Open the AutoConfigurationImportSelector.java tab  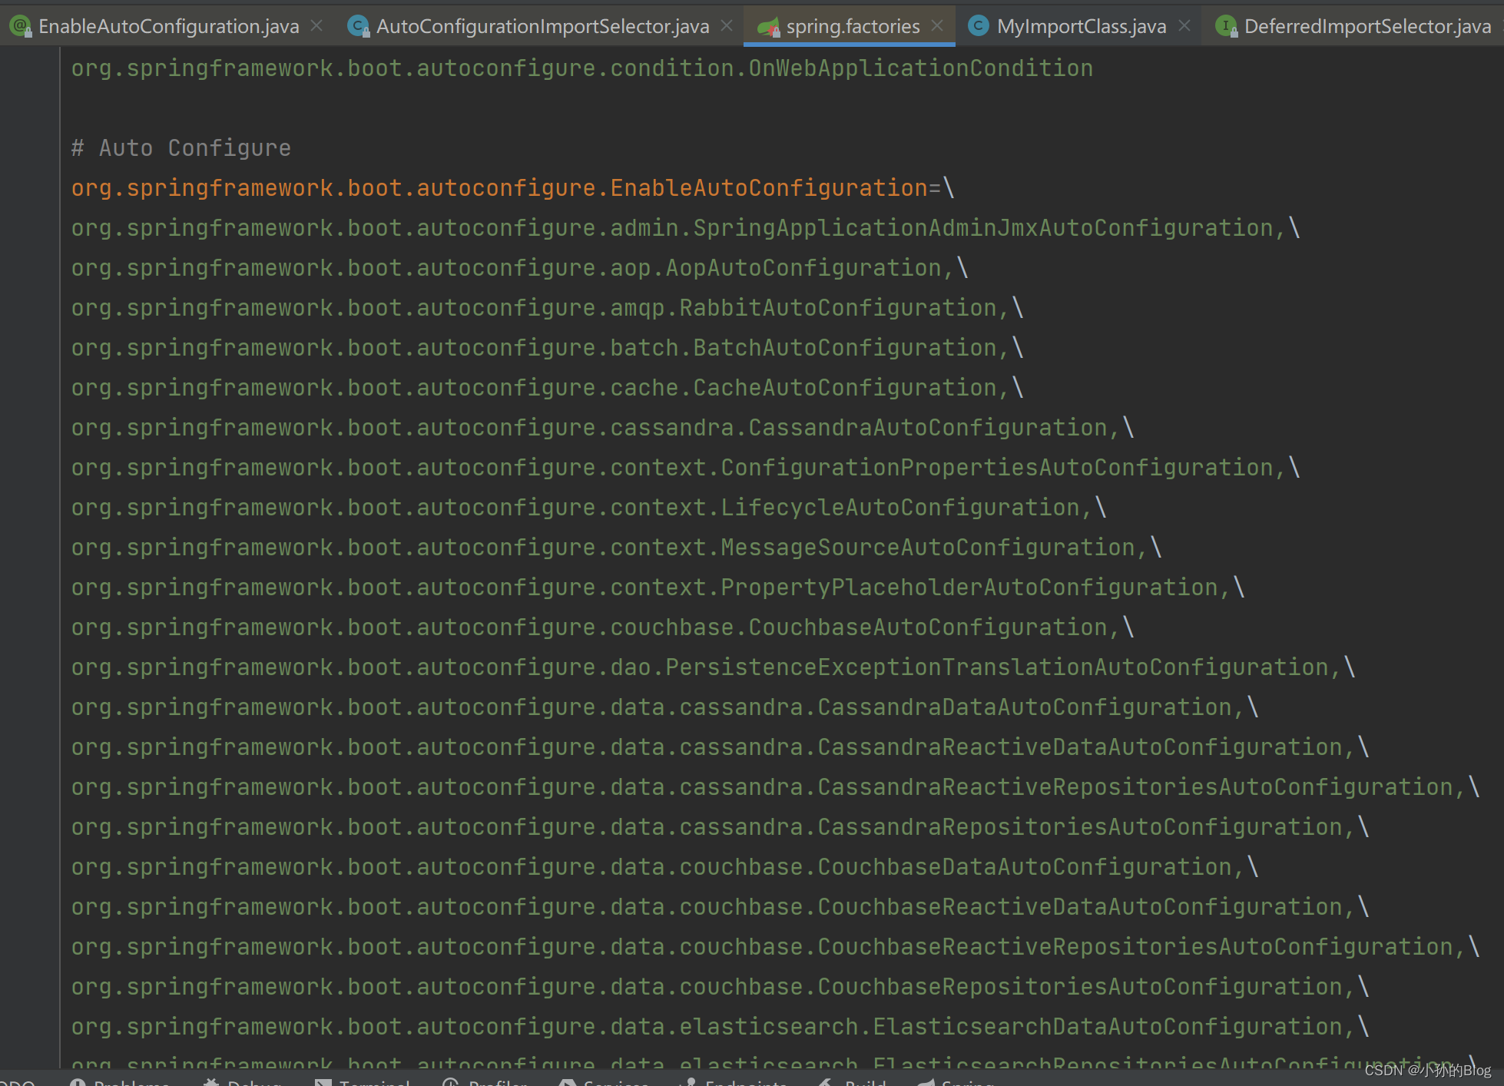(542, 26)
